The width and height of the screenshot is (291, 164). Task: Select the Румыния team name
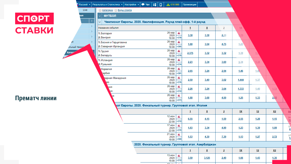tap(106, 65)
